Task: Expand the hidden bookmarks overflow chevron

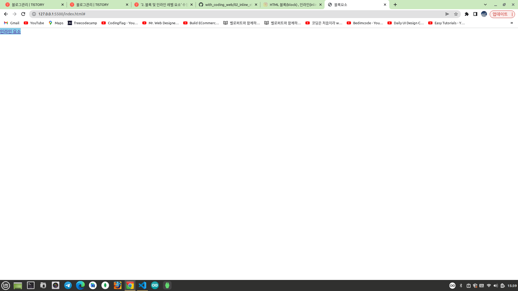Action: [x=512, y=23]
